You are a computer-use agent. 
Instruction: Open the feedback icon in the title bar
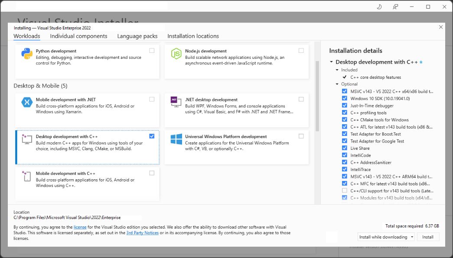[x=395, y=6]
